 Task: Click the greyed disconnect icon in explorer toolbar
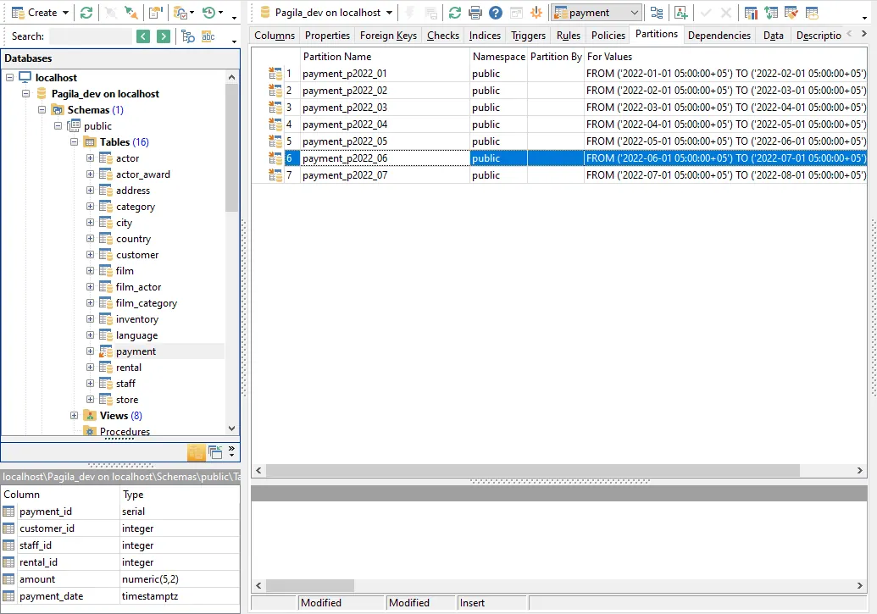point(111,13)
